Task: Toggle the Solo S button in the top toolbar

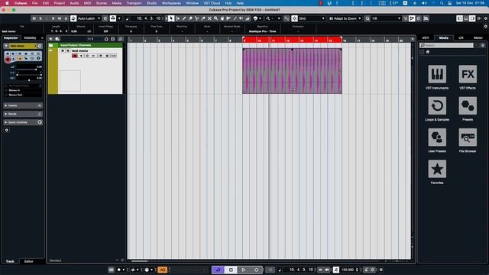Action: pyautogui.click(x=40, y=18)
